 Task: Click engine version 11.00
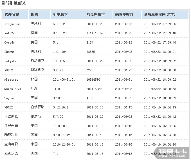[x=57, y=89]
